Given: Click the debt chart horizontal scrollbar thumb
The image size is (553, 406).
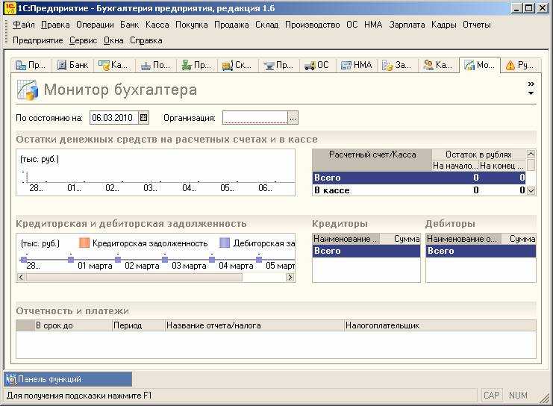Looking at the screenshot, I should pos(134,277).
